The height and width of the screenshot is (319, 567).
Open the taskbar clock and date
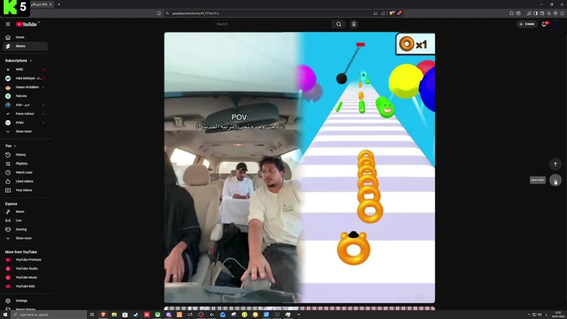[x=558, y=315]
